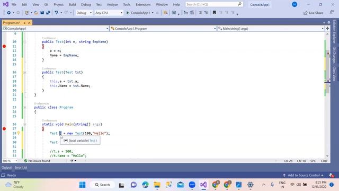339x191 pixels.
Task: Open Microsoft Edge from the taskbar
Action: 146,185
